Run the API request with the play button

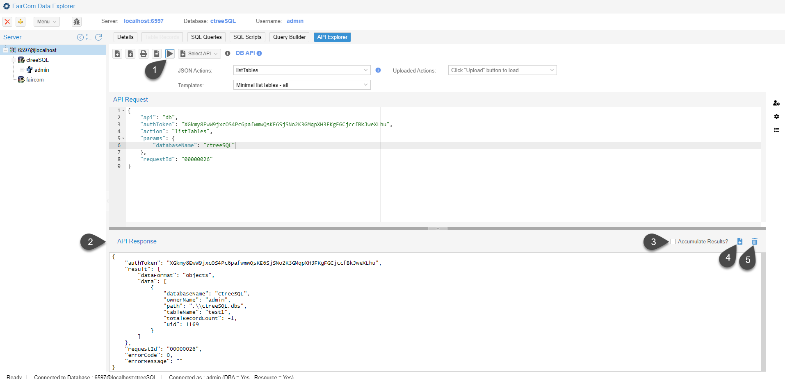(170, 54)
